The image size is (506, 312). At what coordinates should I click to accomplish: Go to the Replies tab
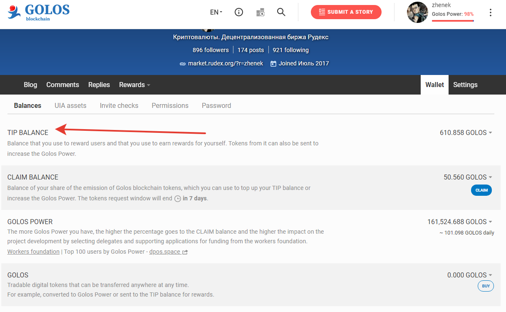(x=99, y=85)
